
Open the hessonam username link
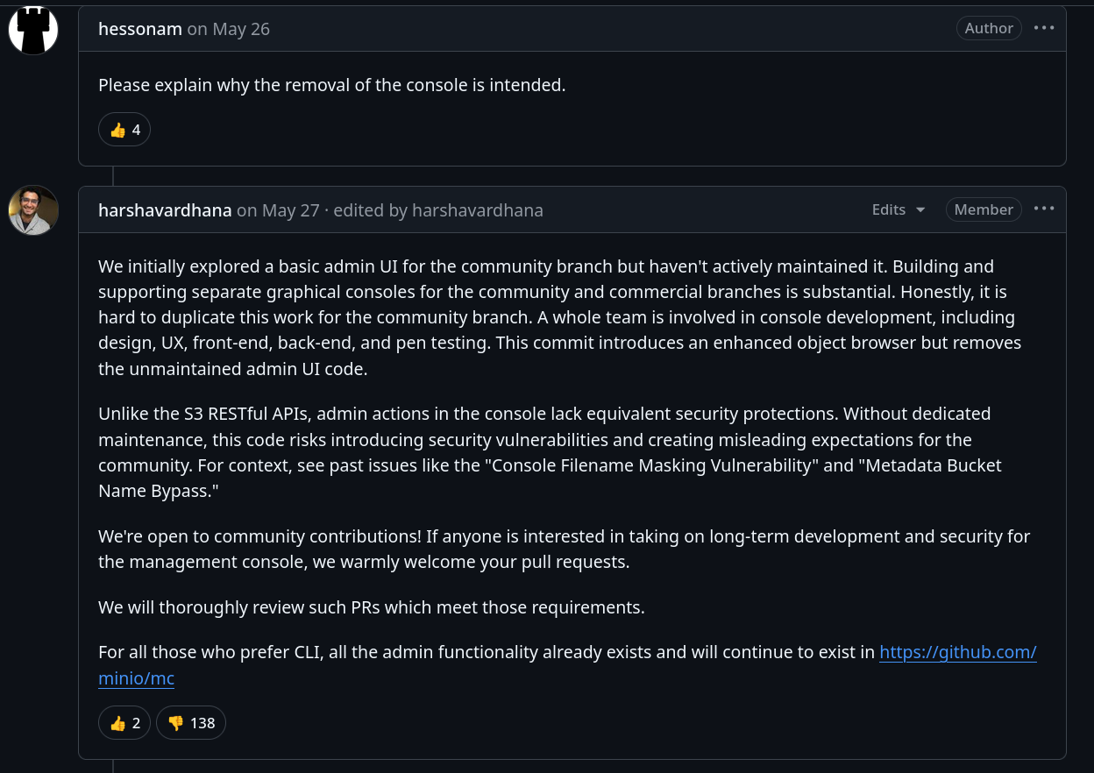pos(140,29)
